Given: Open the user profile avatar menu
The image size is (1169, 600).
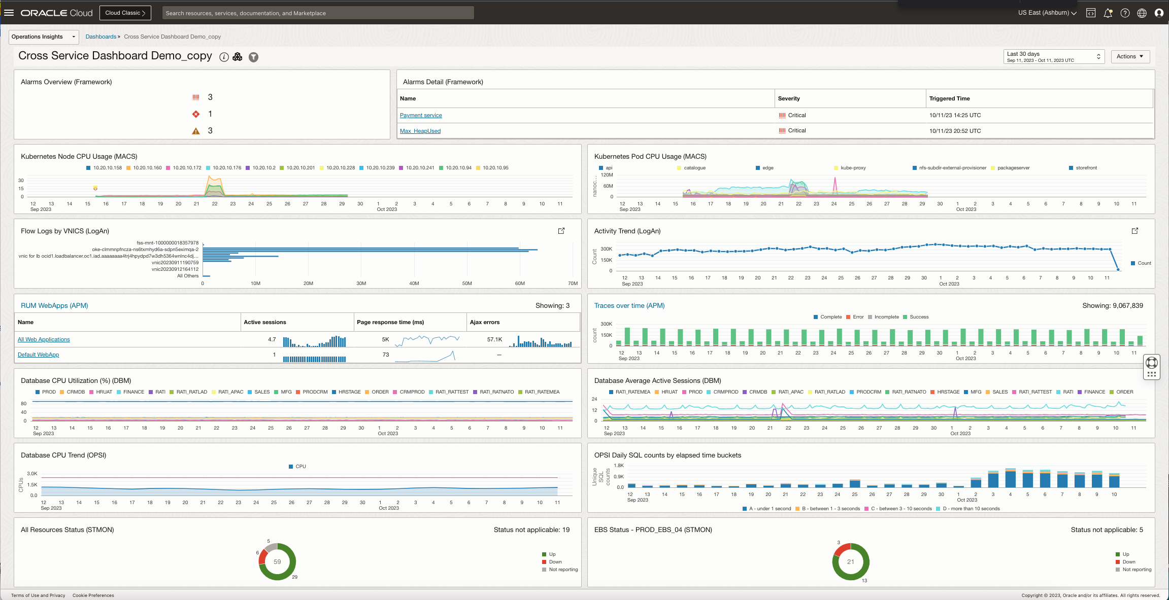Looking at the screenshot, I should [1159, 13].
